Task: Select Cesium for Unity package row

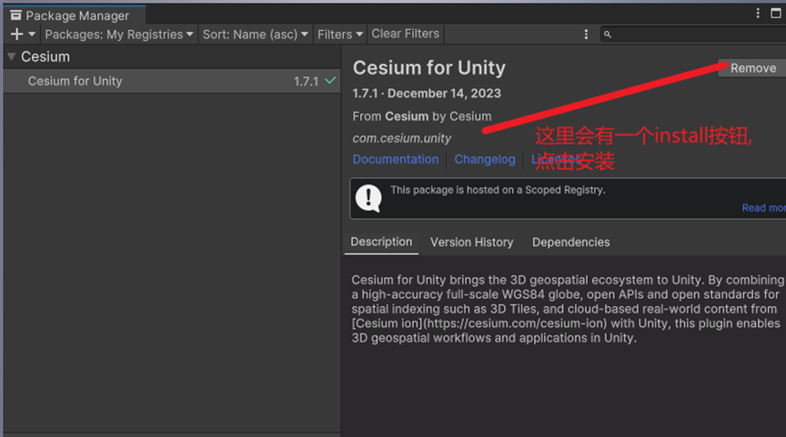Action: pyautogui.click(x=172, y=81)
